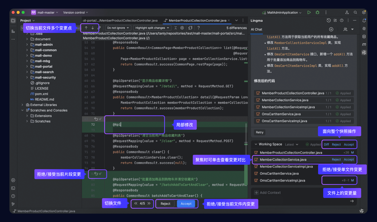
Task: Open agent mode dropdown arrow in AI Chat
Action: tap(352, 29)
